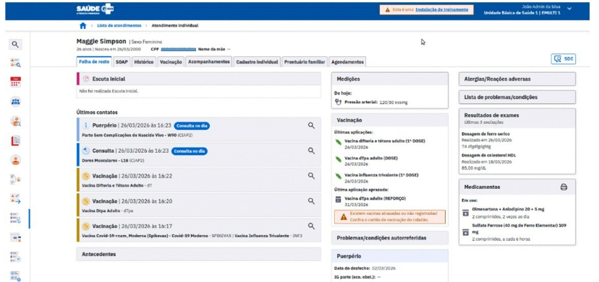The image size is (599, 282).
Task: Click the SDC button
Action: pyautogui.click(x=563, y=59)
